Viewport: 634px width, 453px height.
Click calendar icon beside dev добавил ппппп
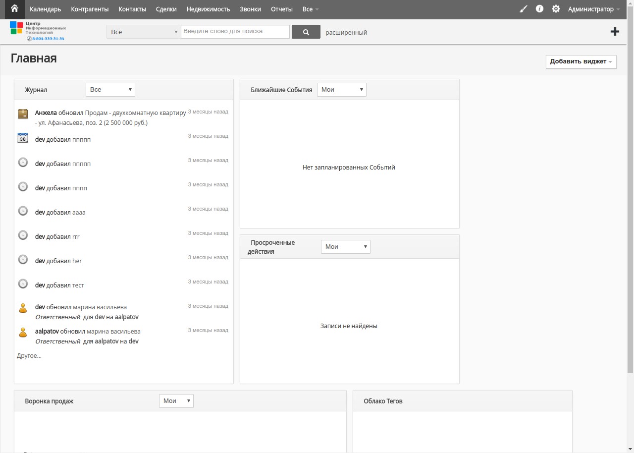point(23,138)
